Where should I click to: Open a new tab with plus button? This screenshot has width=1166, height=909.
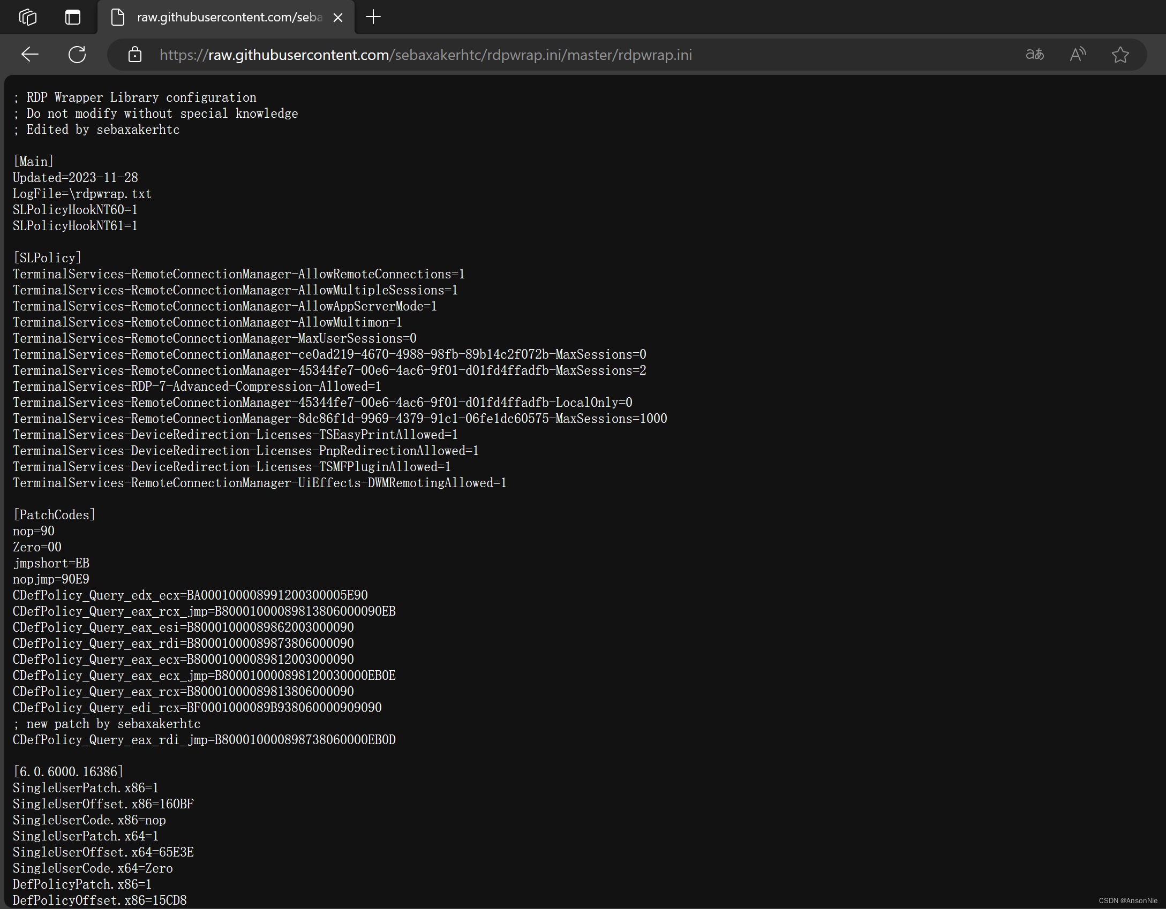click(373, 17)
